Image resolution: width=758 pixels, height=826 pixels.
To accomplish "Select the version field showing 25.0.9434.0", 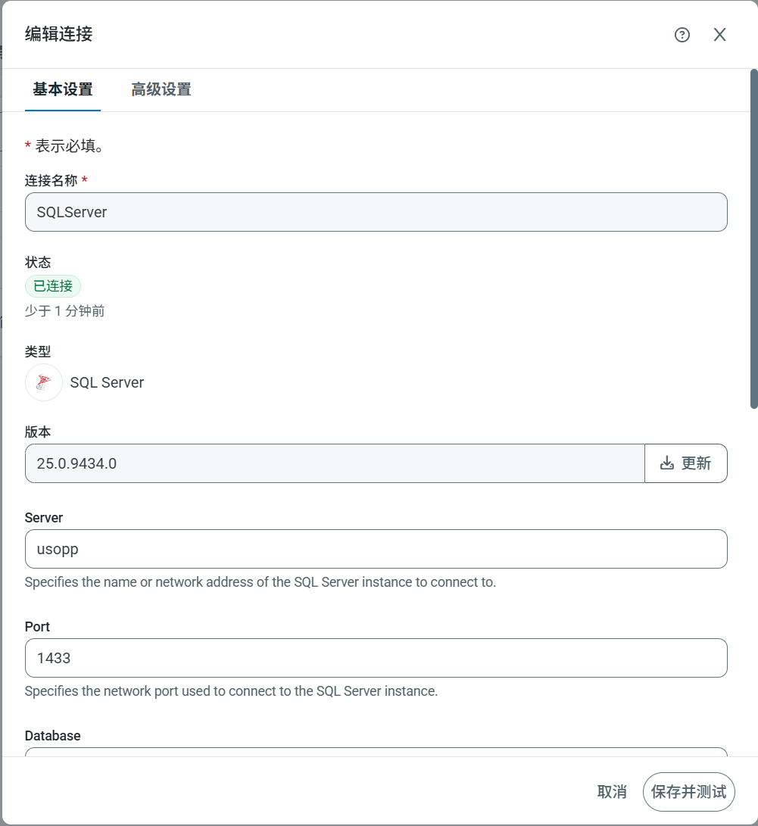I will (334, 463).
